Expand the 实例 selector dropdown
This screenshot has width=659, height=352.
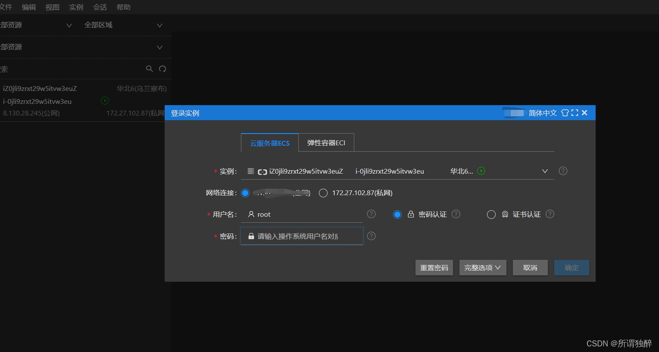(545, 171)
